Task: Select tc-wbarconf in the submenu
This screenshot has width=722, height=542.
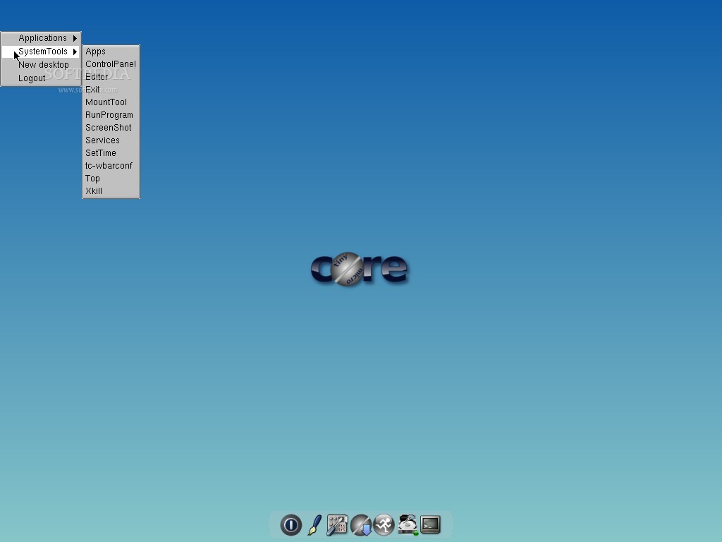Action: (109, 165)
